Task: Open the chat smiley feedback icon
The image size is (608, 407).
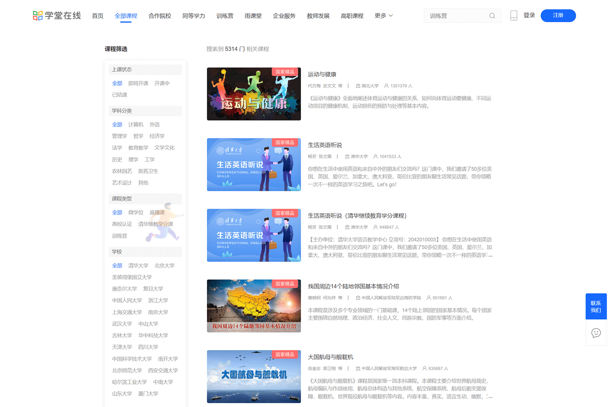Action: (x=596, y=333)
